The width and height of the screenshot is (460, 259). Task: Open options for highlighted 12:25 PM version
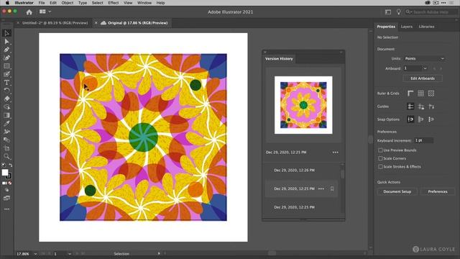[x=321, y=188]
